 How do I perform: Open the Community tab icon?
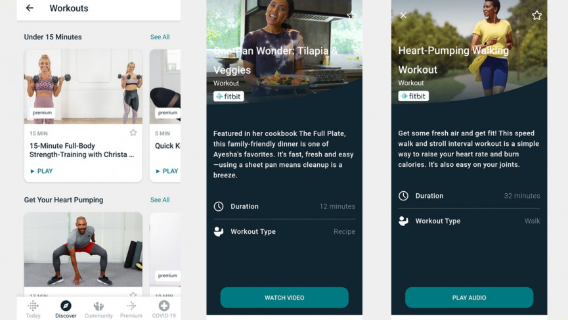(98, 306)
